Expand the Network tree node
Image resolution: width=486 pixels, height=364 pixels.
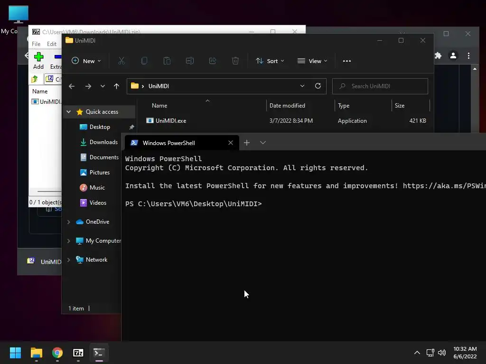coord(69,260)
